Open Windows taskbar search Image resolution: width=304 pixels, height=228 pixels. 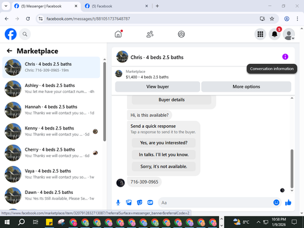pos(21,222)
